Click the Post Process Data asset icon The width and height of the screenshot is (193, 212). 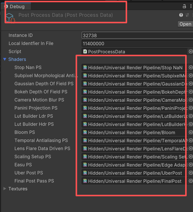pyautogui.click(x=10, y=18)
